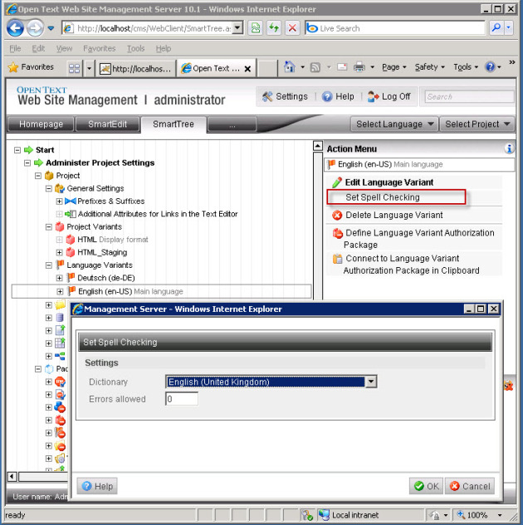This screenshot has width=523, height=525.
Task: Open the View menu
Action: click(64, 49)
